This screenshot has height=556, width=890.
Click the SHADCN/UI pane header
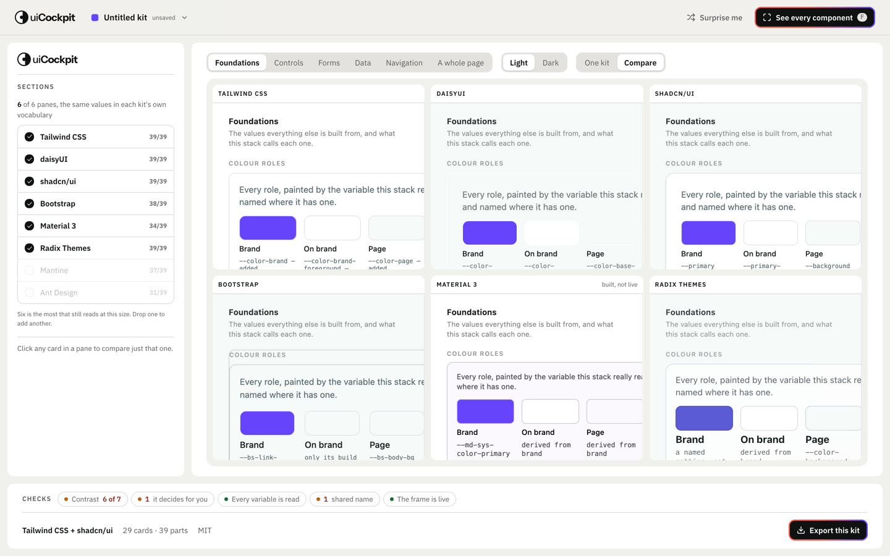click(756, 94)
